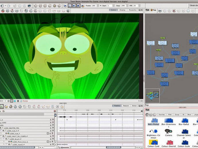This screenshot has height=149, width=198.
Task: Click the left-right arrows icon in Network toolbar
Action: coord(160,11)
